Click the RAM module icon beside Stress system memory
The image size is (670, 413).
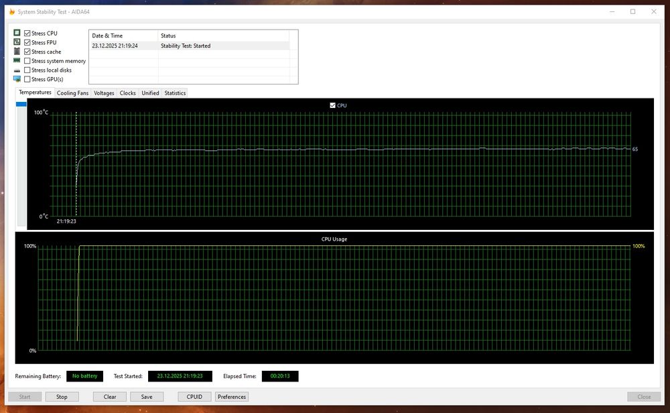tap(17, 61)
